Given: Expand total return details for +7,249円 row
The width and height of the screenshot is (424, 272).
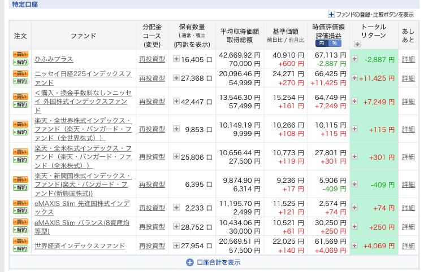Looking at the screenshot, I should pos(354,101).
